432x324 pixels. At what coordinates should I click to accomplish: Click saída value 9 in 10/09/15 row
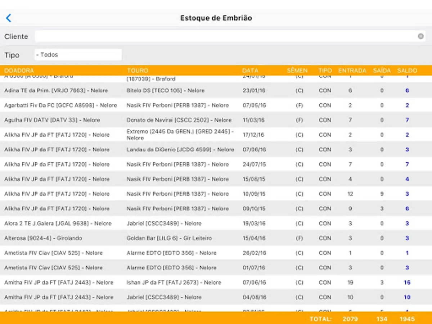382,194
